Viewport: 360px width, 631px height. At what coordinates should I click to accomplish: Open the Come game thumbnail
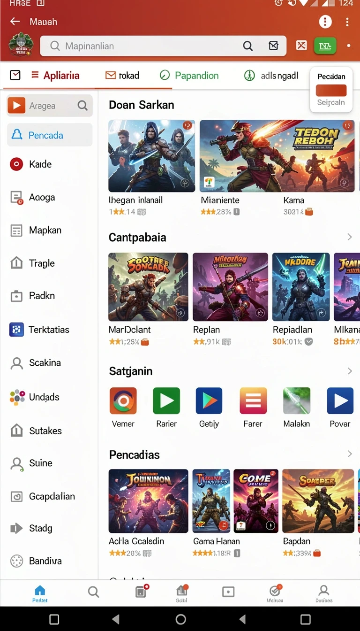(256, 501)
